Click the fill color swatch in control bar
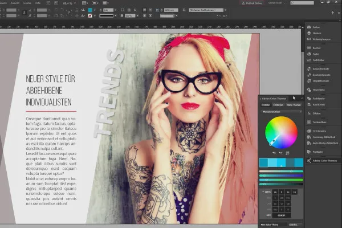The height and width of the screenshot is (228, 342). point(90,10)
